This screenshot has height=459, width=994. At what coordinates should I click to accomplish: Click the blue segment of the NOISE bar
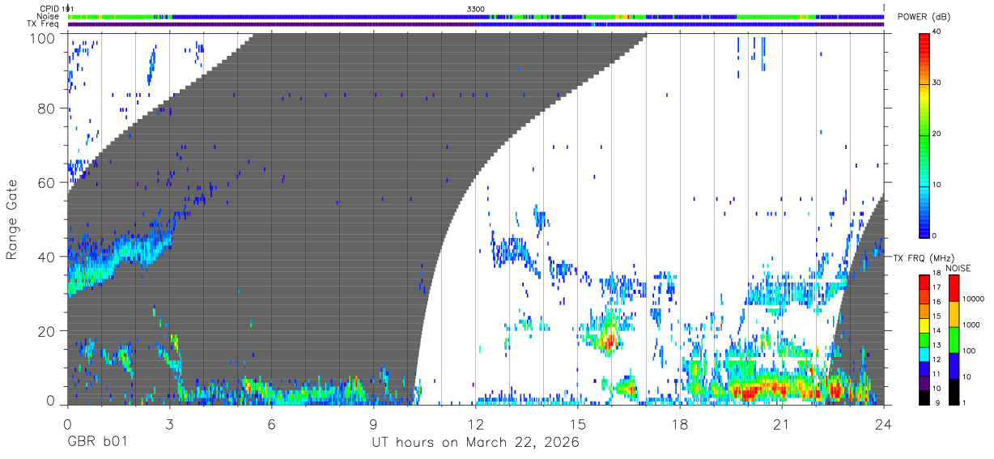click(954, 364)
